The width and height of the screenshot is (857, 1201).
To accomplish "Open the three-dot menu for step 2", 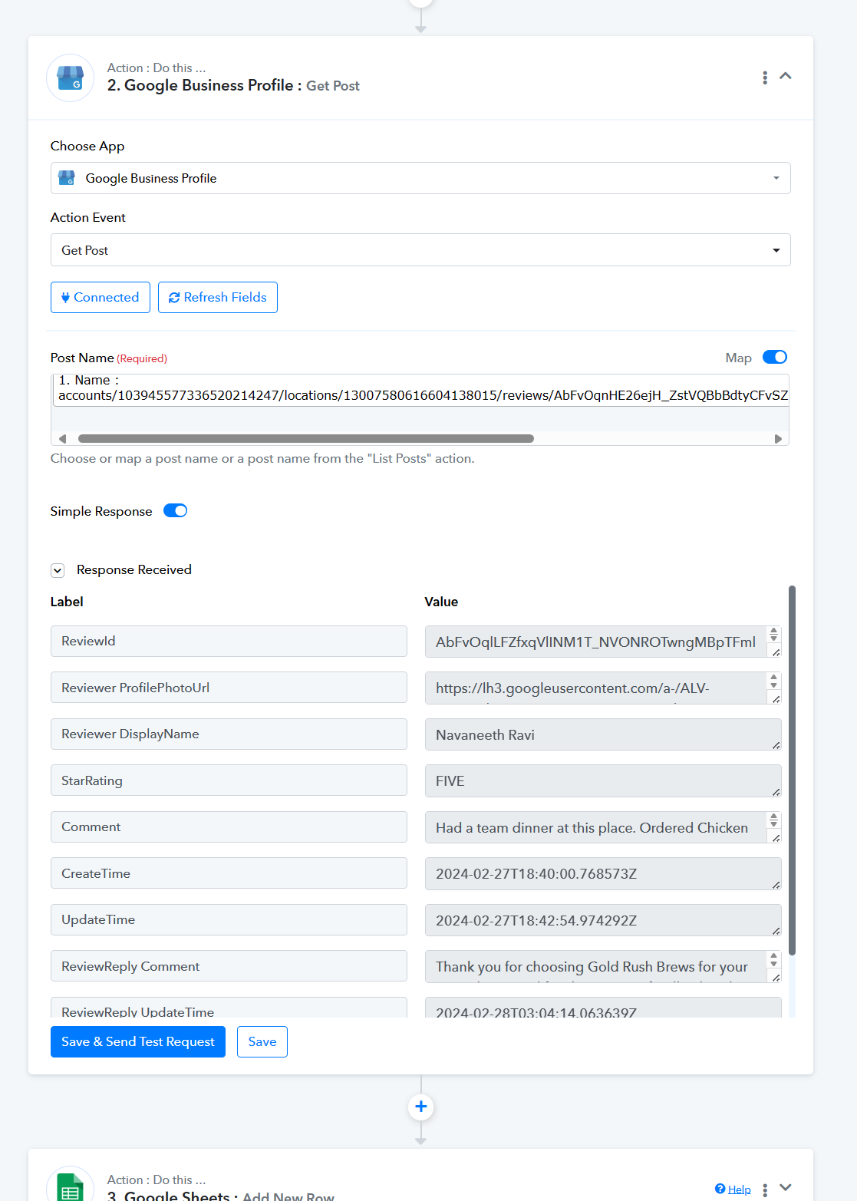I will (x=765, y=78).
